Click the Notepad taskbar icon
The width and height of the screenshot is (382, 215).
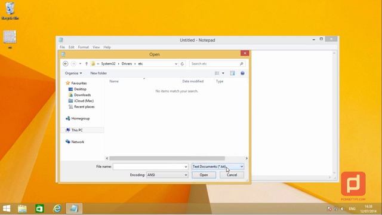click(74, 208)
